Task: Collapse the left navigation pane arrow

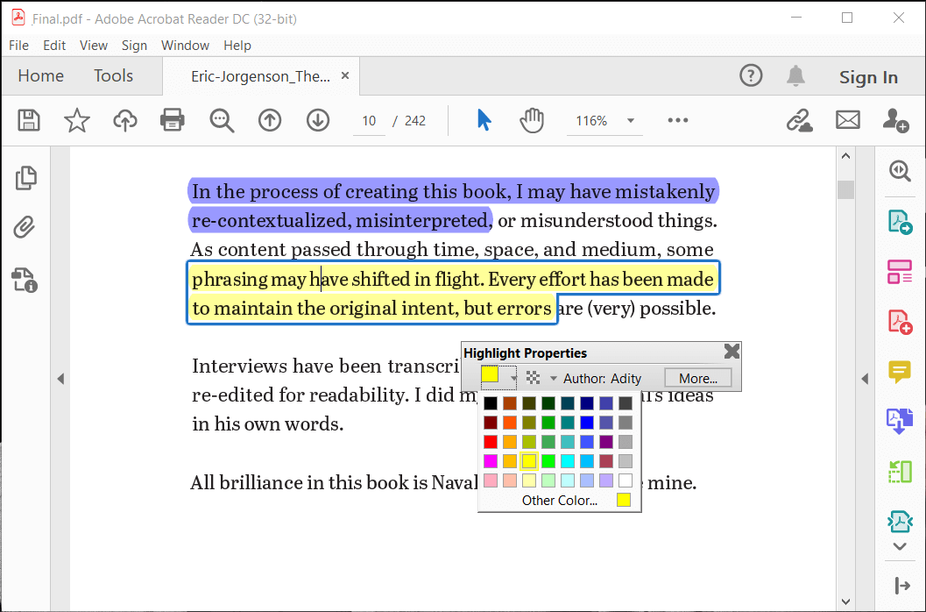Action: pos(60,379)
